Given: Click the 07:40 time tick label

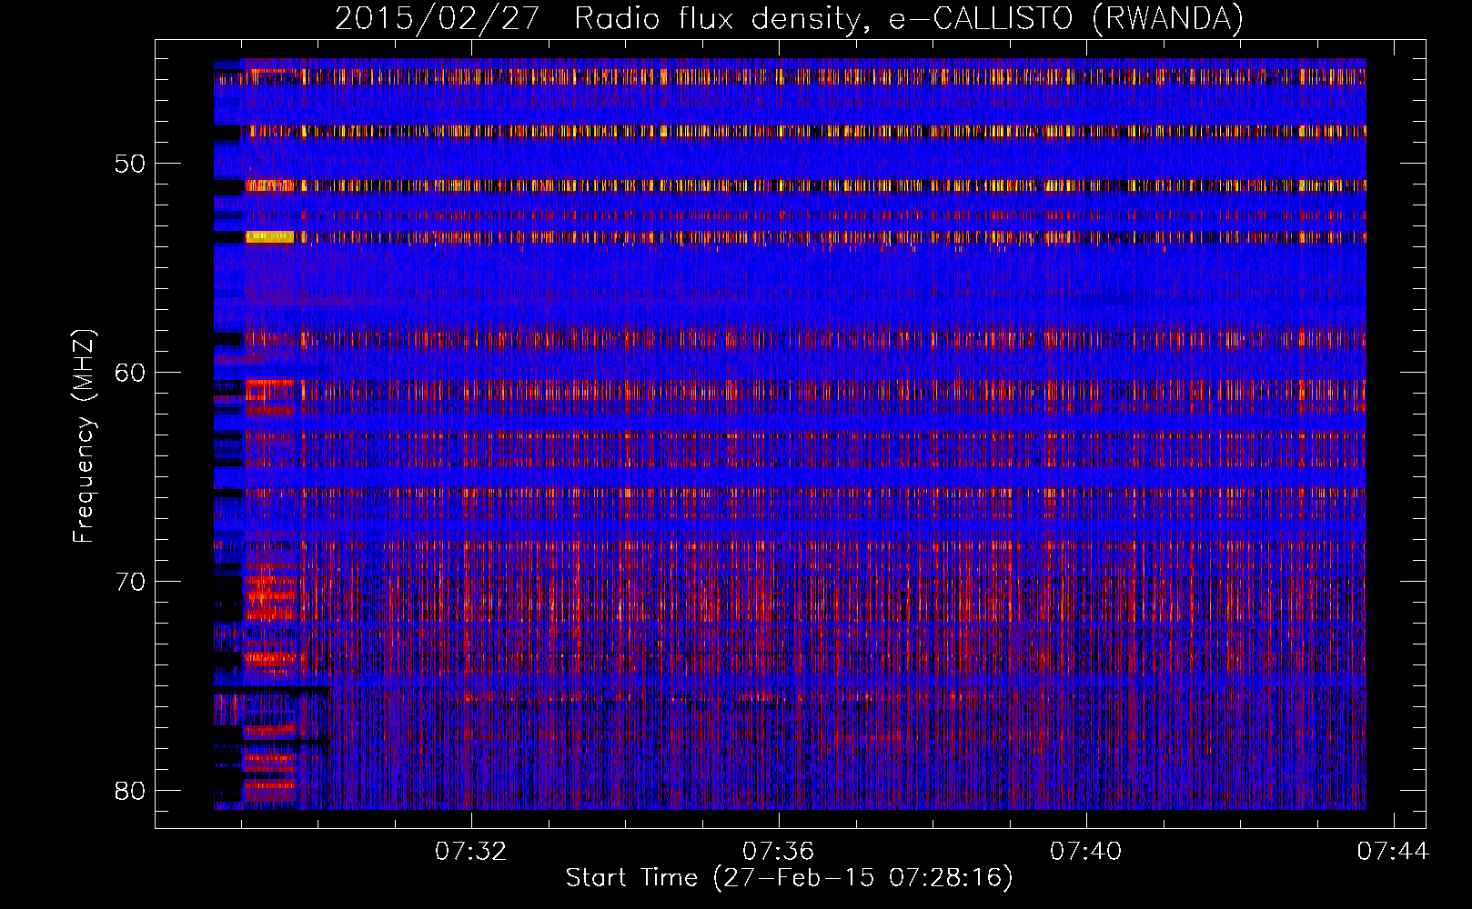Looking at the screenshot, I should pos(1085,852).
